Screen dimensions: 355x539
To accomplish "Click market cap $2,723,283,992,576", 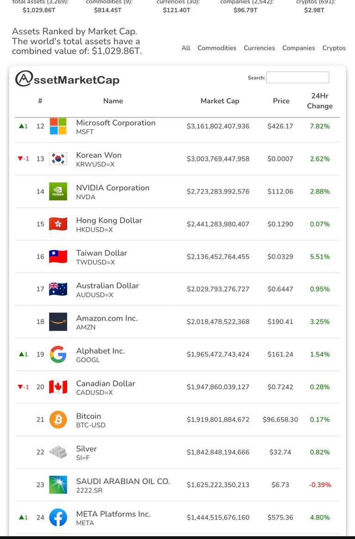I will (x=218, y=191).
